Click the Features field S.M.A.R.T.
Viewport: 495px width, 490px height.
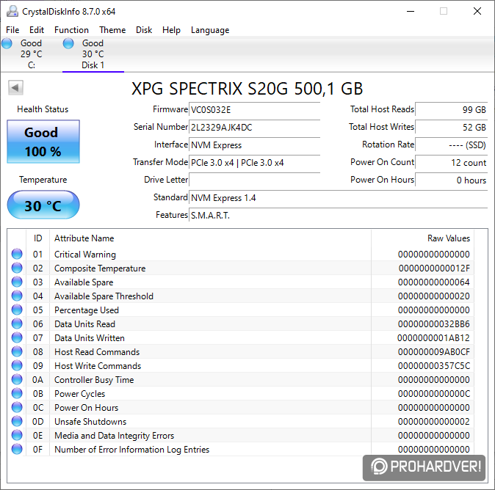click(x=339, y=216)
